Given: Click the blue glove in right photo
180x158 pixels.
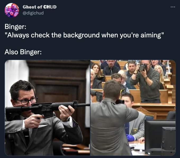Looking at the screenshot, I should (x=130, y=137).
